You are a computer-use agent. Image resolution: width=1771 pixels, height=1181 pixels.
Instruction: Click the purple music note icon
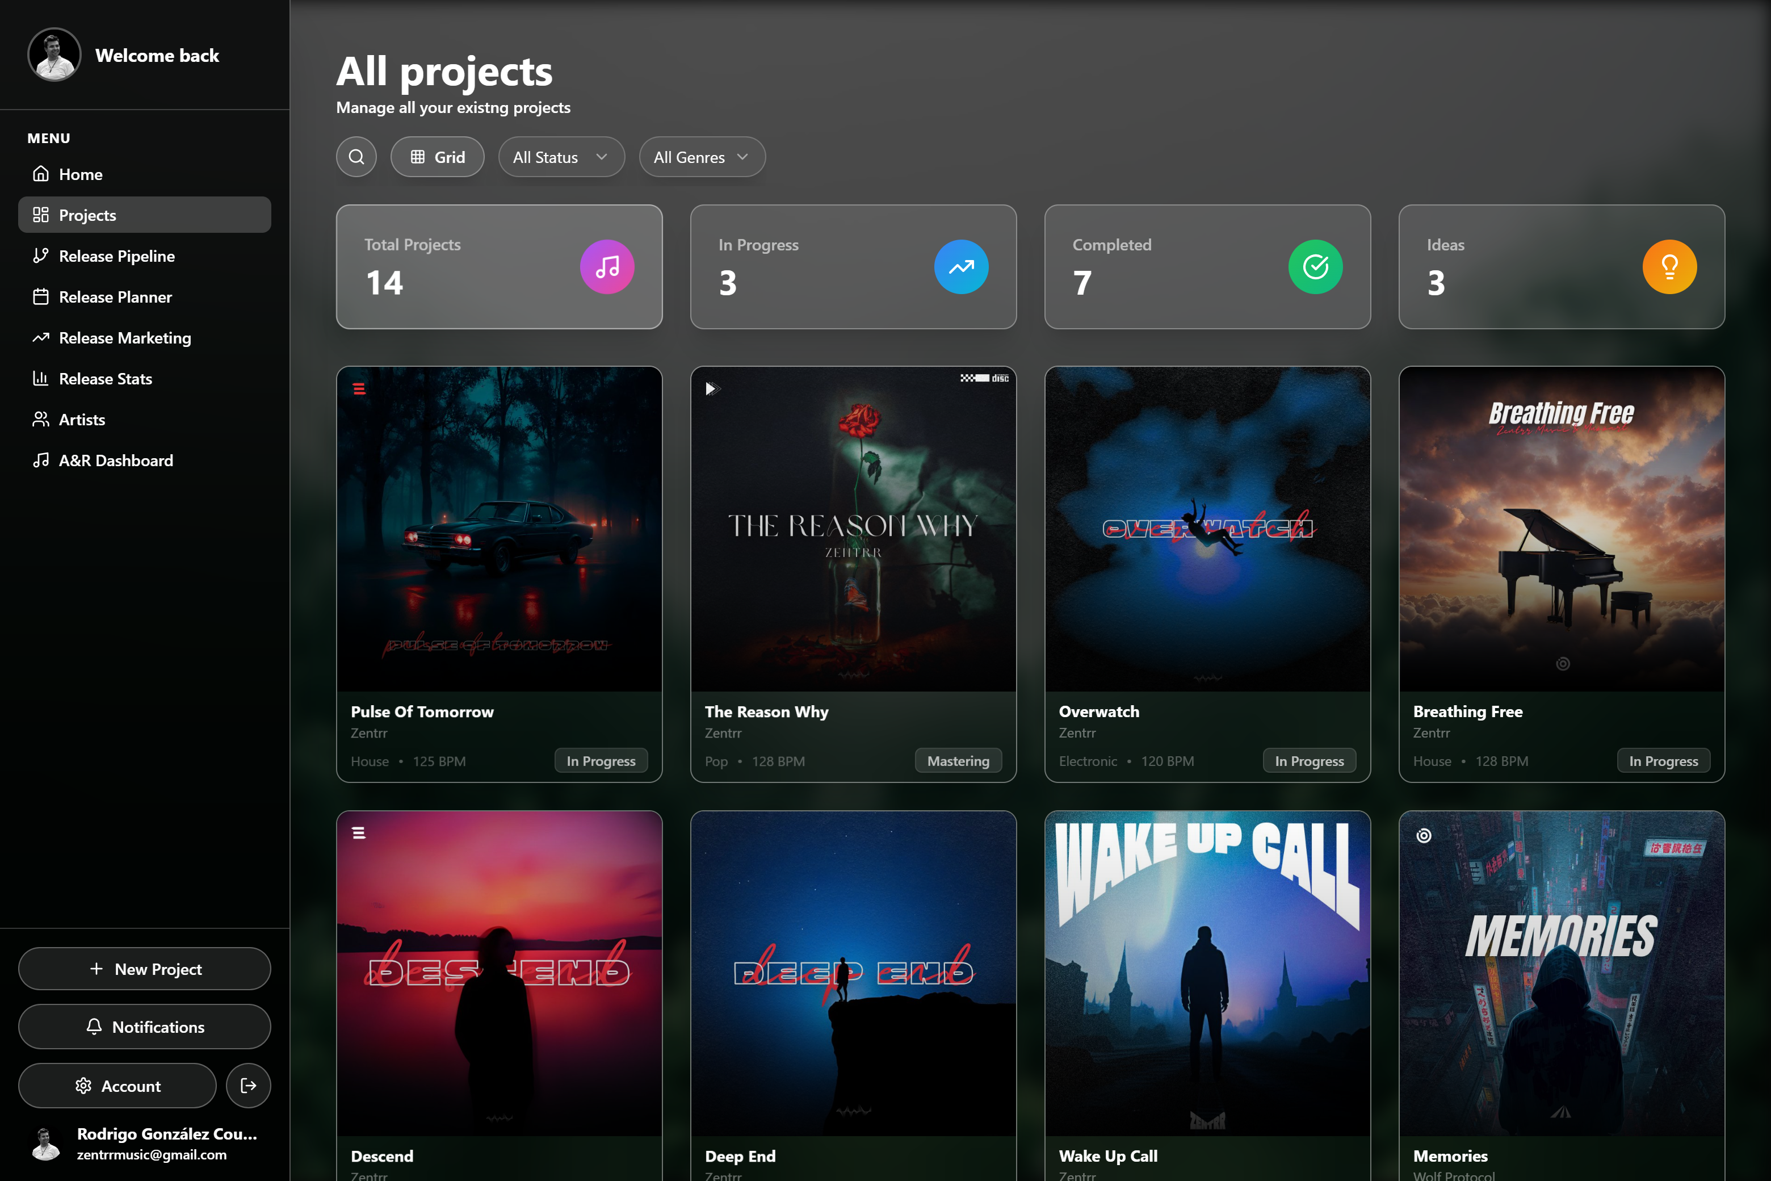[607, 267]
